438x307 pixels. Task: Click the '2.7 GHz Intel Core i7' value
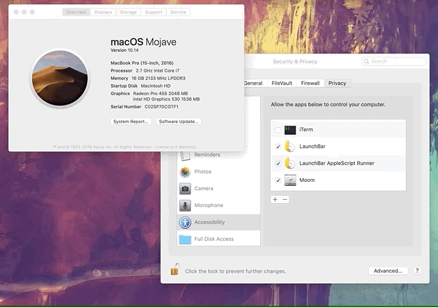point(157,71)
